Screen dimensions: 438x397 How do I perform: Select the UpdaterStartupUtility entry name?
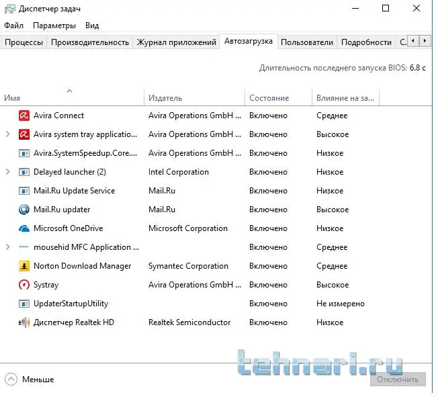(x=71, y=304)
